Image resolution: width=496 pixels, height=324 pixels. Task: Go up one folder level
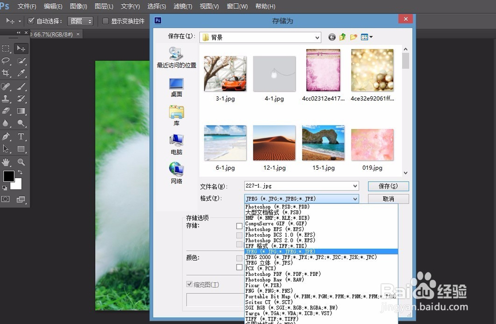343,37
